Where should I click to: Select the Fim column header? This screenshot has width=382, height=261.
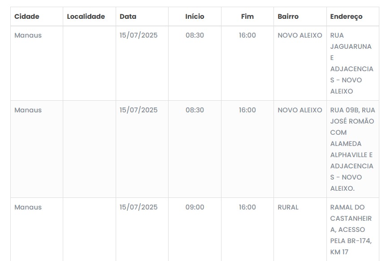pyautogui.click(x=247, y=17)
